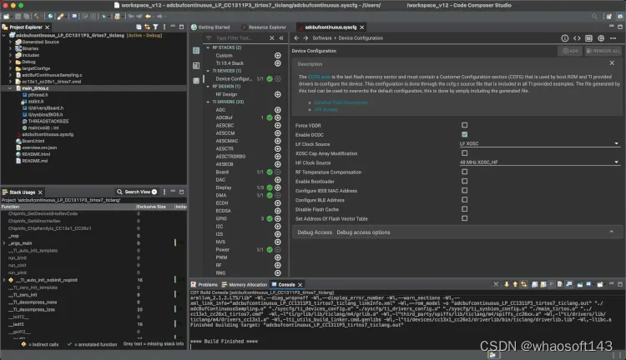Uncheck Enable DCDC checkbox

(464, 134)
